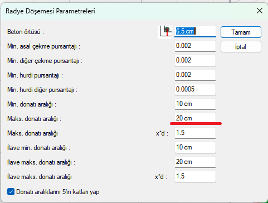The height and width of the screenshot is (203, 268).
Task: Select the İlave min. donatı aralığı field
Action: (195, 147)
